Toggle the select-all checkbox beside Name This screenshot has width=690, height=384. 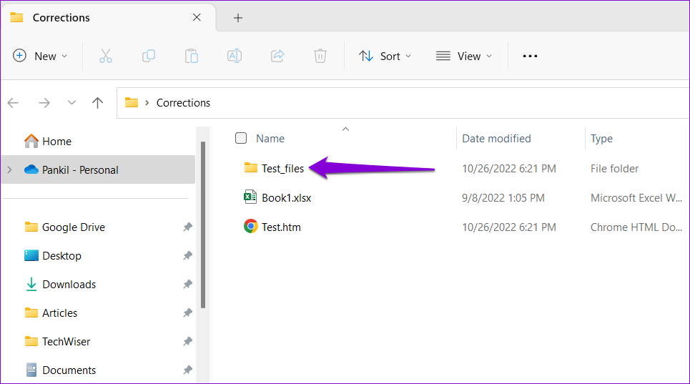point(241,138)
